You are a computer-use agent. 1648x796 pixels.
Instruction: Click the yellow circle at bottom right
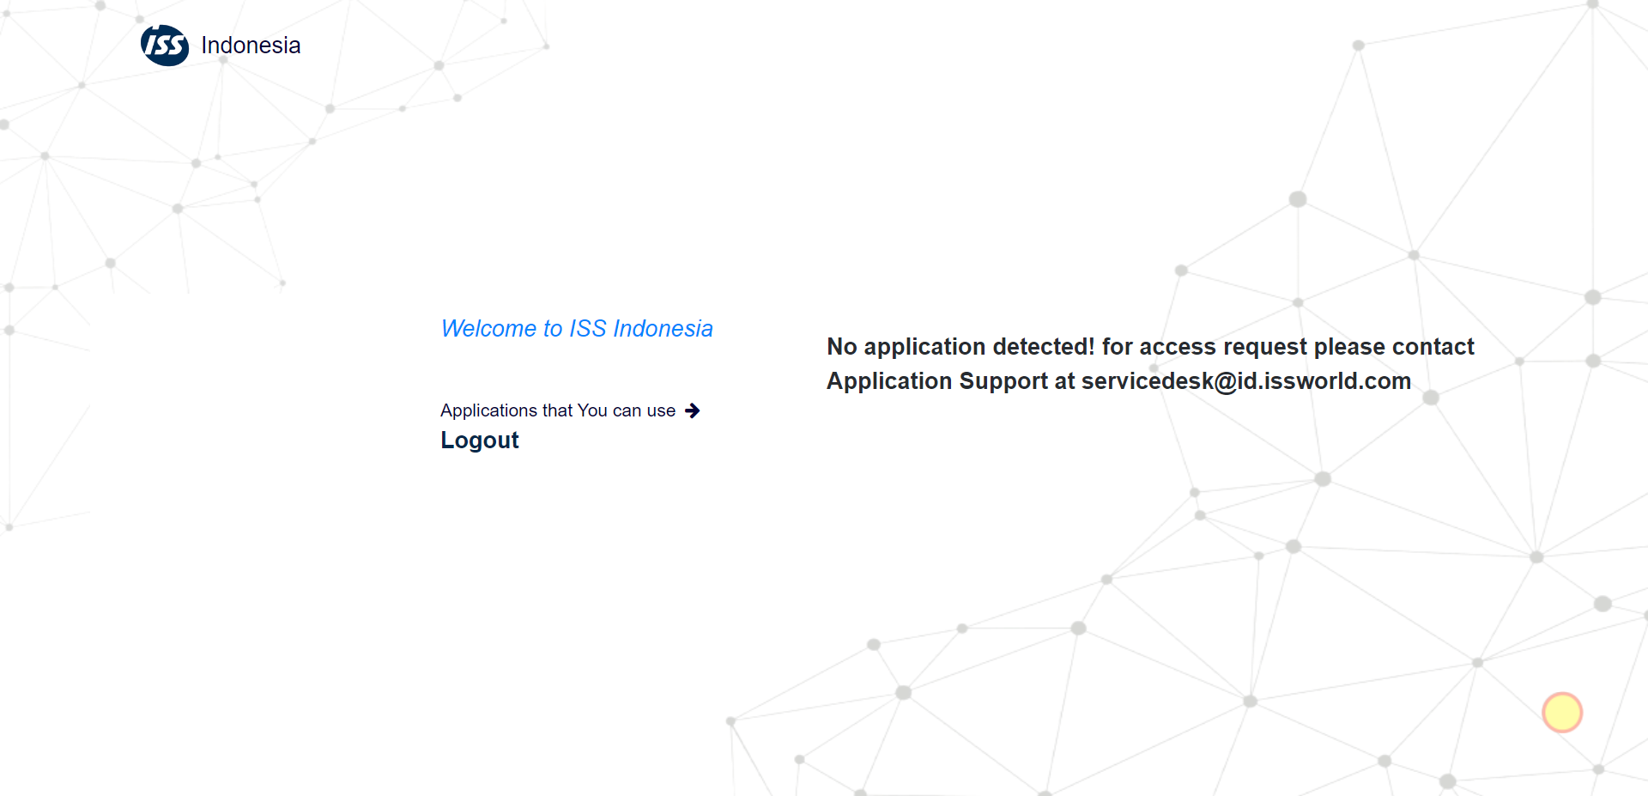click(1561, 713)
